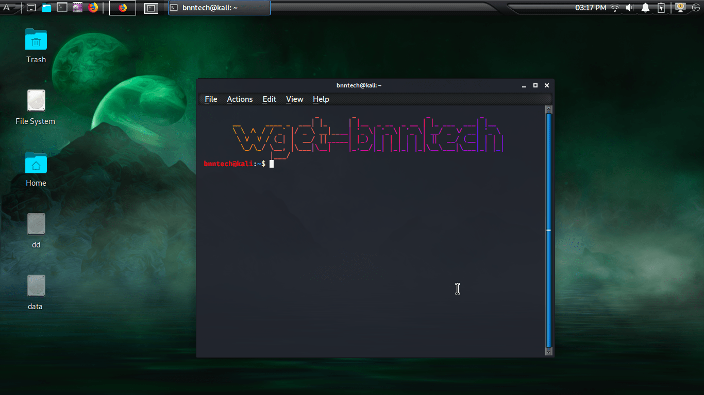Launch Firefox from the taskbar launcher
The height and width of the screenshot is (395, 704).
93,8
